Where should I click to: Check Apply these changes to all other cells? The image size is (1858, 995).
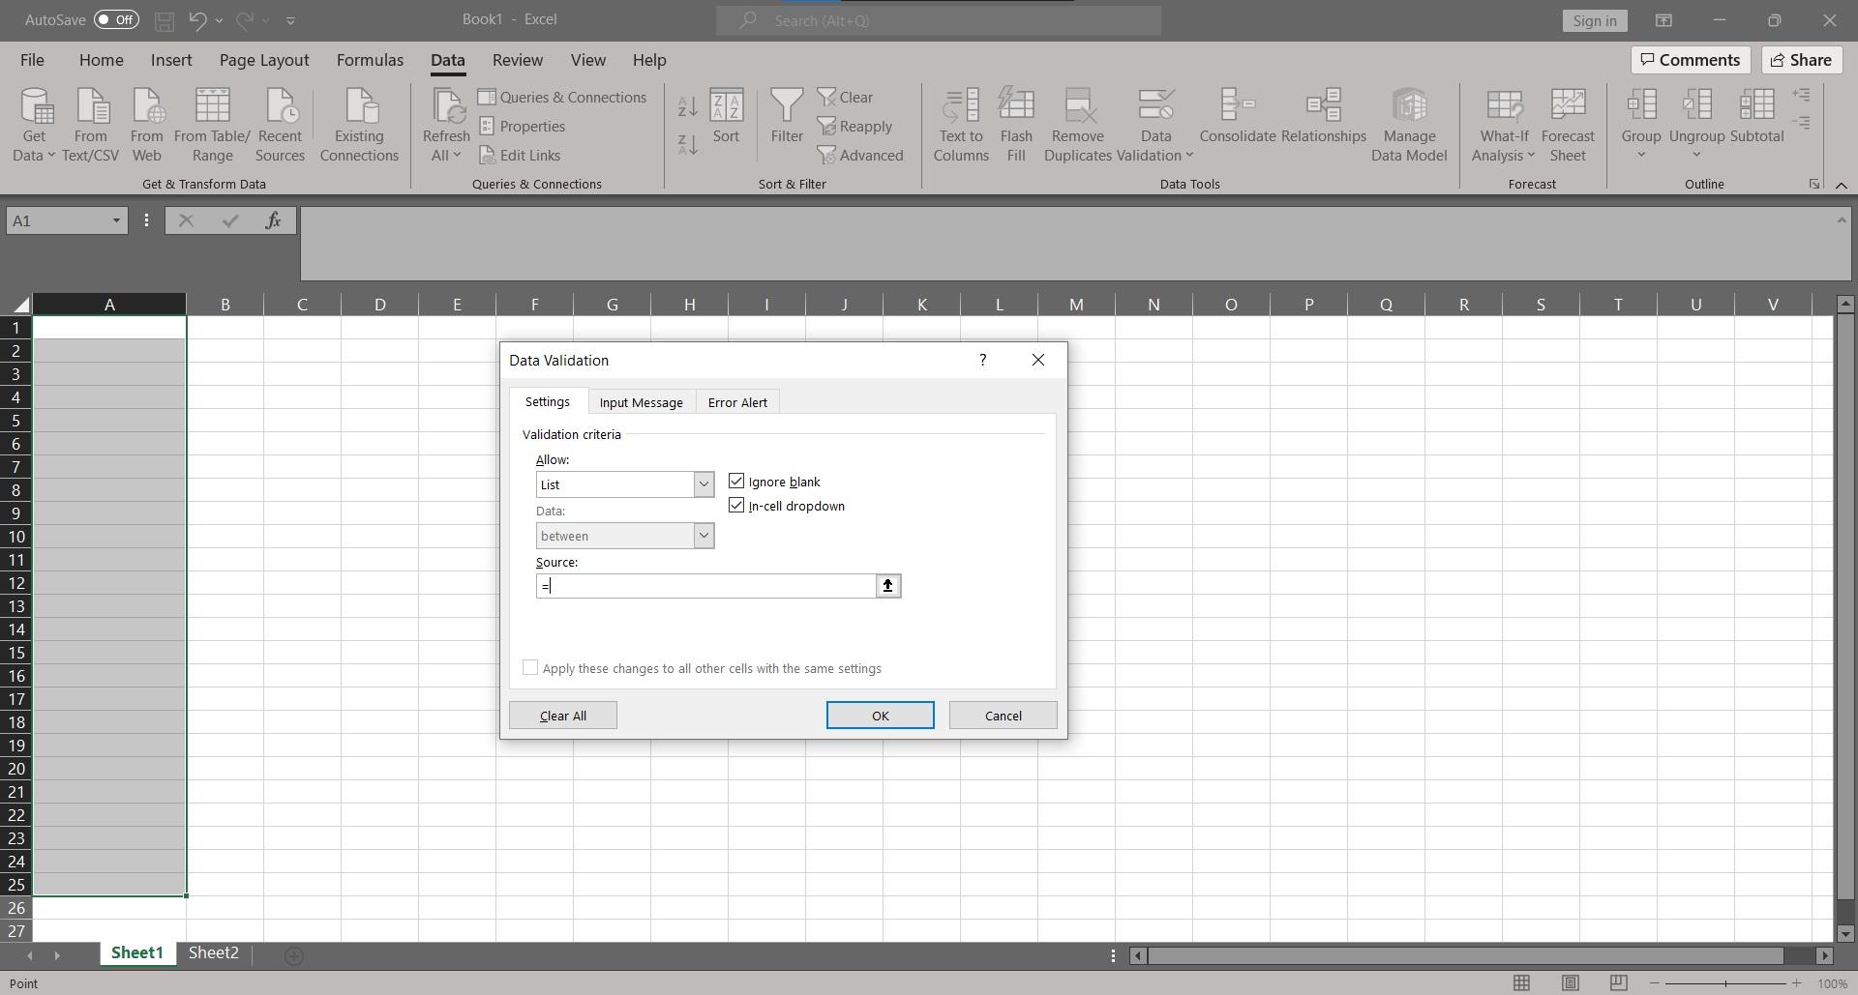point(530,668)
